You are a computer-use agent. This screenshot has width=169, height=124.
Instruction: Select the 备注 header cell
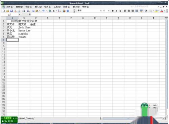(36, 24)
